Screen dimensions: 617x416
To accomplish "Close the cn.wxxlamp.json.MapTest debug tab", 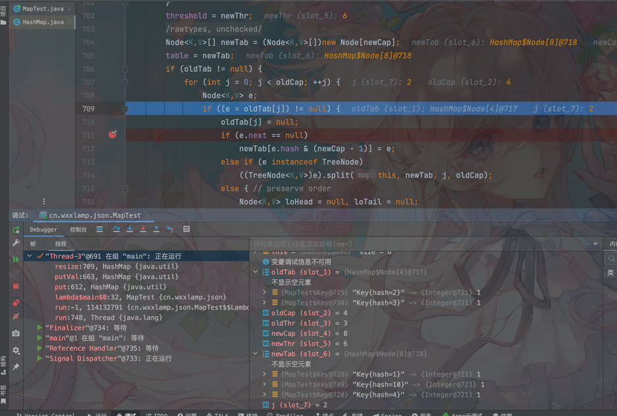I will 146,215.
